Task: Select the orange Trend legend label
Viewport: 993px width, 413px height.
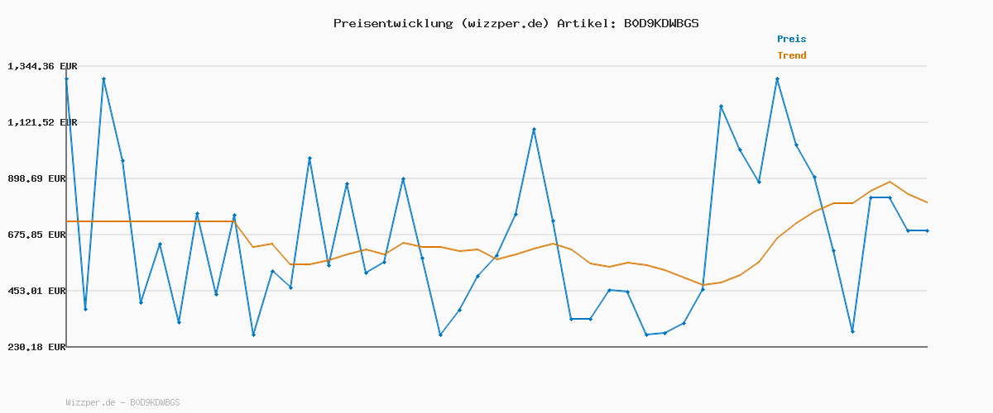Action: click(791, 55)
